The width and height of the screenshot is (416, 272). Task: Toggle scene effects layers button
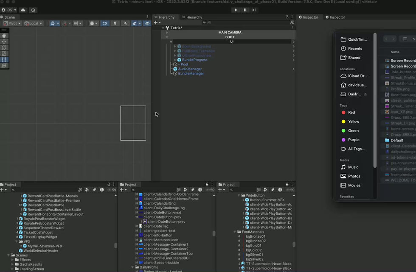134,23
